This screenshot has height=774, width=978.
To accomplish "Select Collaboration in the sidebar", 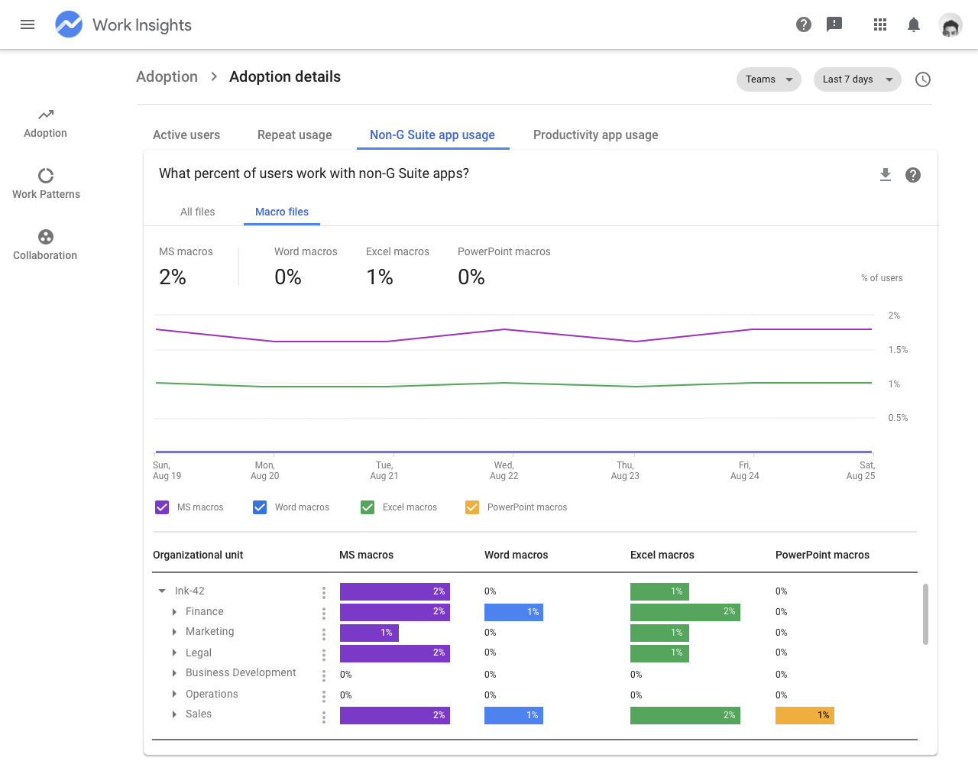I will 45,245.
